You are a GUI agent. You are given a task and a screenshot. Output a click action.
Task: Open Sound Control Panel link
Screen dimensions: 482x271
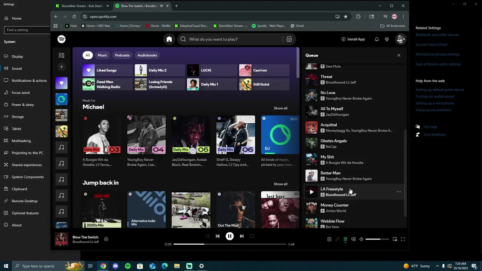click(x=432, y=44)
